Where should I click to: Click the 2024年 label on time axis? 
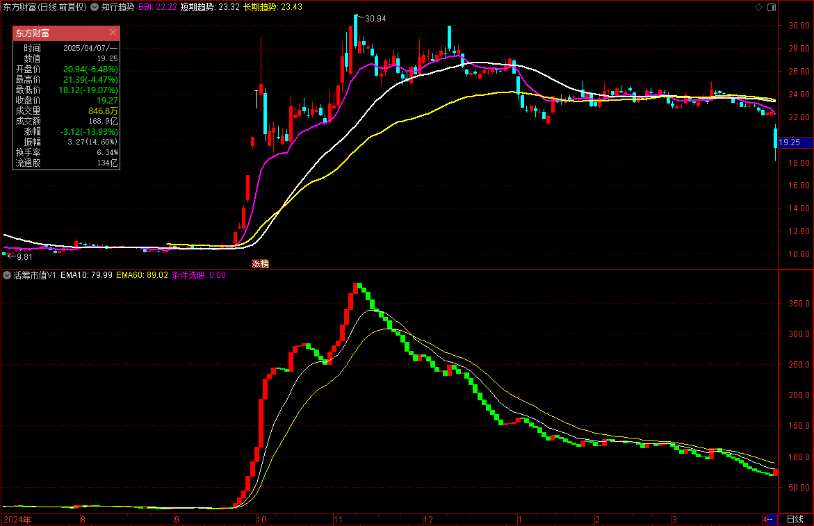coord(17,519)
